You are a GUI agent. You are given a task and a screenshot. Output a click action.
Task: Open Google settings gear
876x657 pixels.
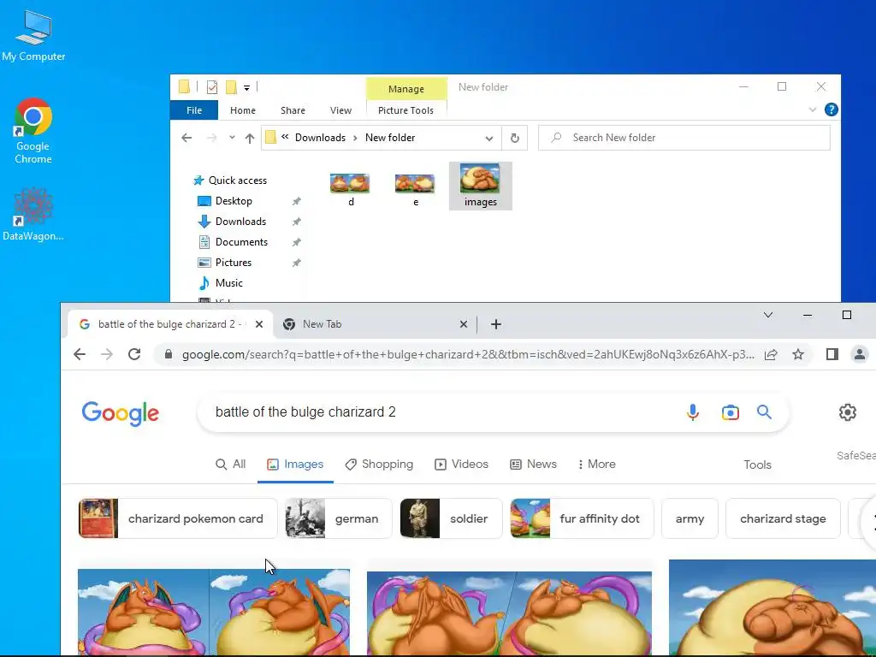pos(848,412)
